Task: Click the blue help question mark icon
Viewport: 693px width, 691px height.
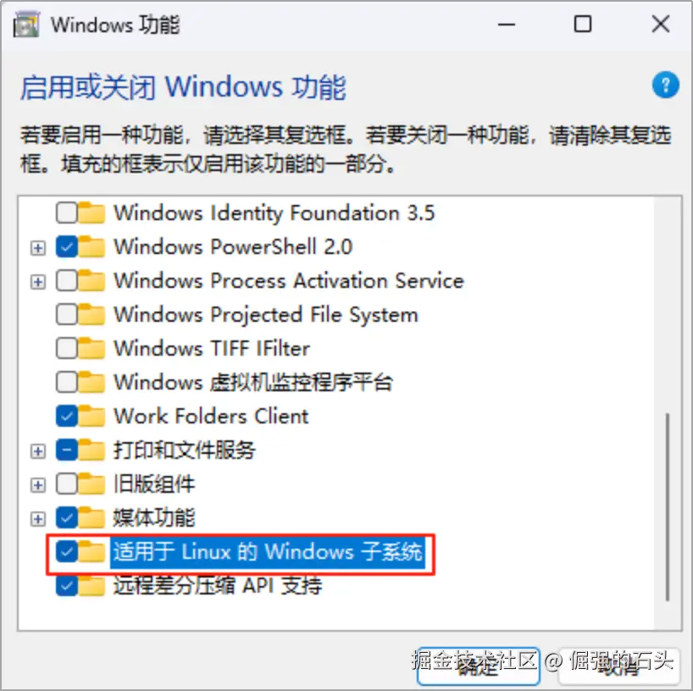Action: click(x=666, y=85)
